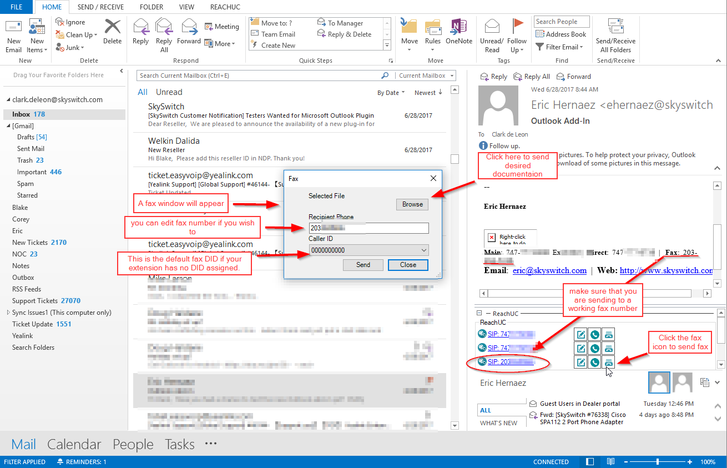Apply the Move to: ? quick step
Image resolution: width=727 pixels, height=468 pixels.
click(x=271, y=23)
